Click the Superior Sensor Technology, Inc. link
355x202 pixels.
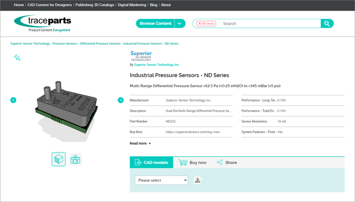[157, 64]
